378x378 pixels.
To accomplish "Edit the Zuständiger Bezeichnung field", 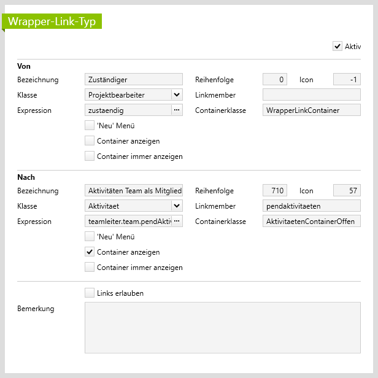I will [x=133, y=79].
